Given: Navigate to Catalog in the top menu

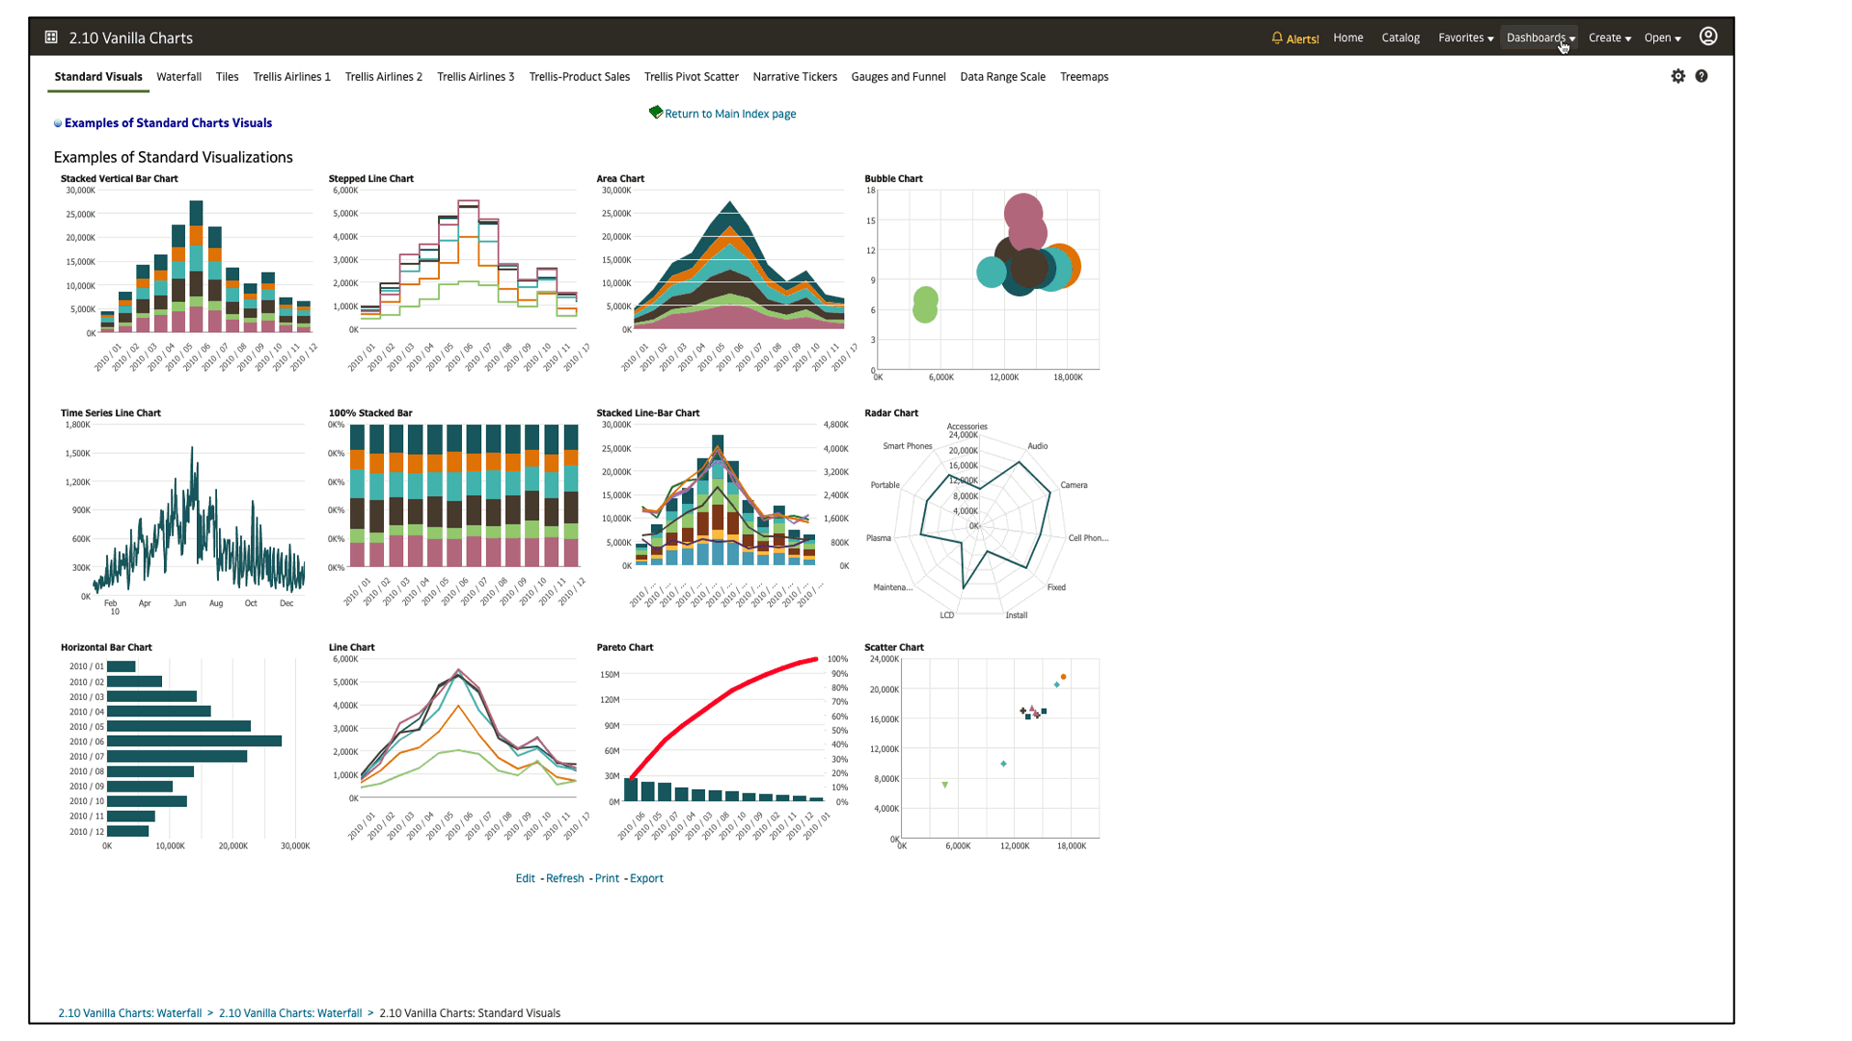Looking at the screenshot, I should [x=1400, y=38].
